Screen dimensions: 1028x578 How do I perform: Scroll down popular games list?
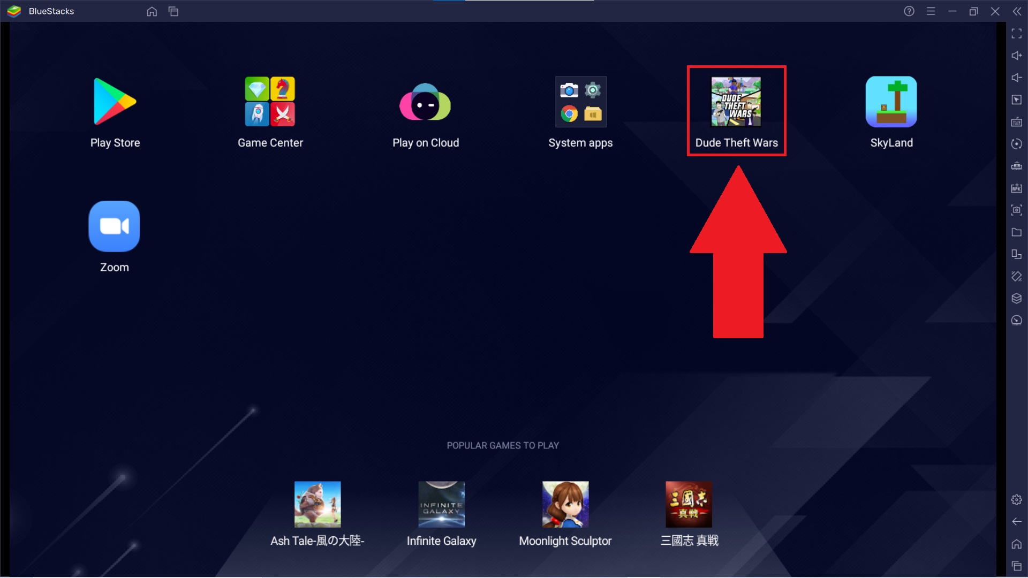pos(502,515)
